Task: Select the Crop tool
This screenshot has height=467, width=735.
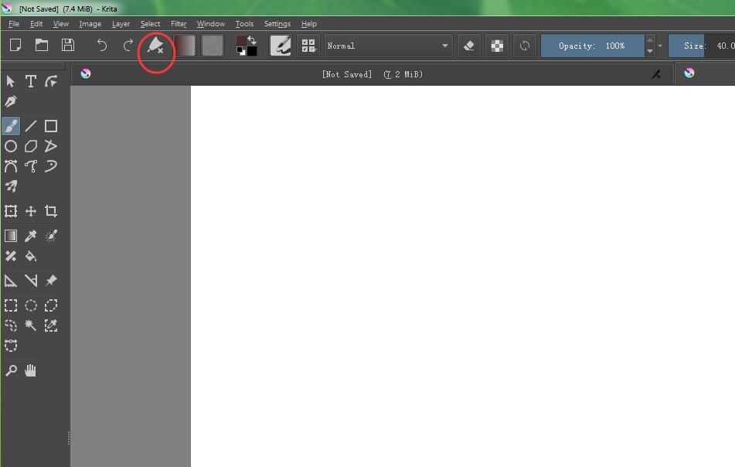Action: [51, 211]
